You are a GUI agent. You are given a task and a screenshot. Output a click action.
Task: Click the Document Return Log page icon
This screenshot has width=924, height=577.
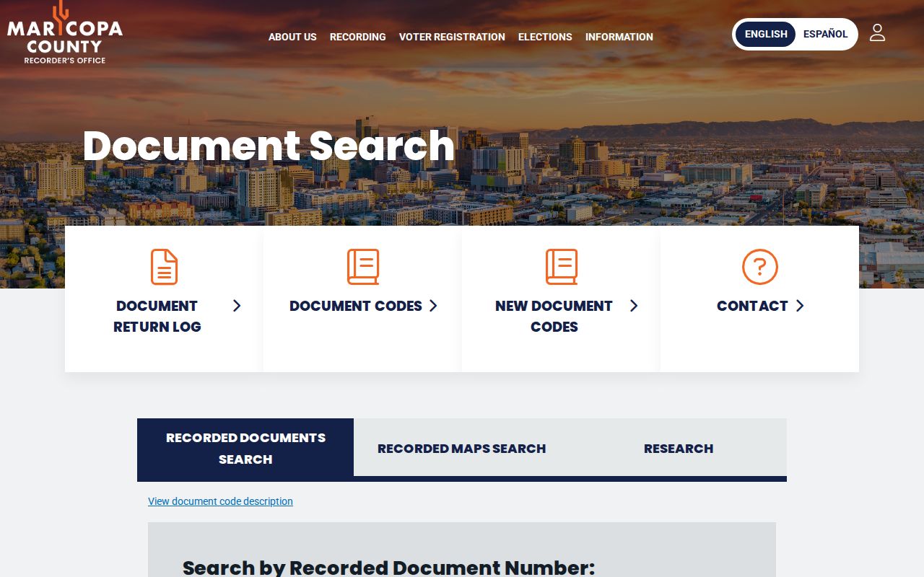point(164,267)
